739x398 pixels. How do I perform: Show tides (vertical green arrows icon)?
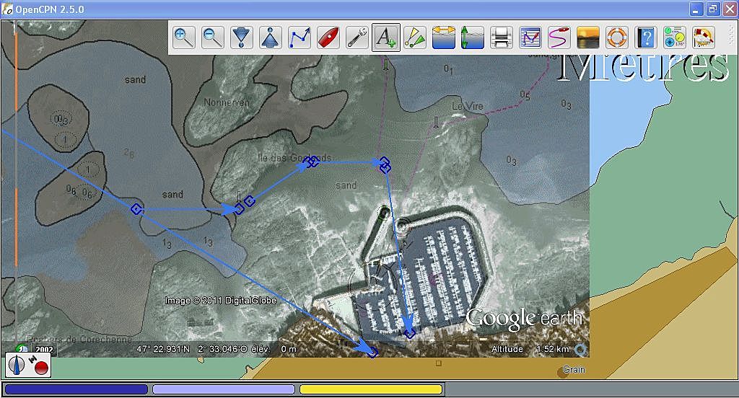click(x=472, y=37)
